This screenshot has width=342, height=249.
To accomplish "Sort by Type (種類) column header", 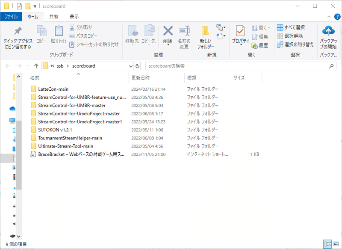I will tap(208, 78).
